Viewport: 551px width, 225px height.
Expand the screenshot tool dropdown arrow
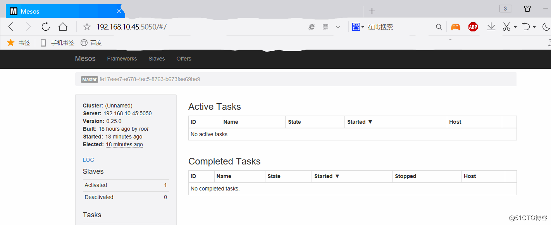tap(515, 27)
